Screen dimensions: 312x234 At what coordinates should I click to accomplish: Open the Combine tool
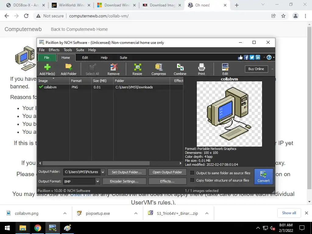pyautogui.click(x=180, y=69)
